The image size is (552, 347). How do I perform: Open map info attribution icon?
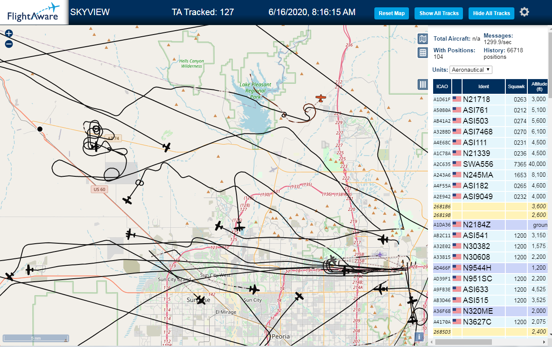[418, 337]
